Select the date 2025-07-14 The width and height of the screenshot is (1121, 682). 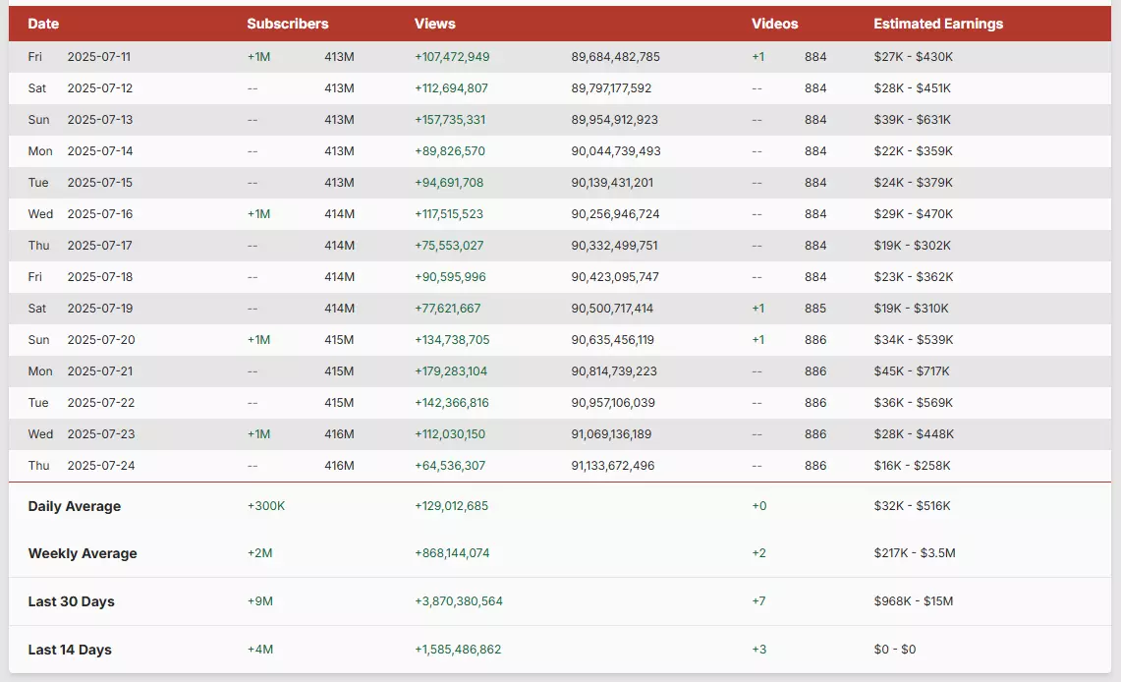(100, 150)
